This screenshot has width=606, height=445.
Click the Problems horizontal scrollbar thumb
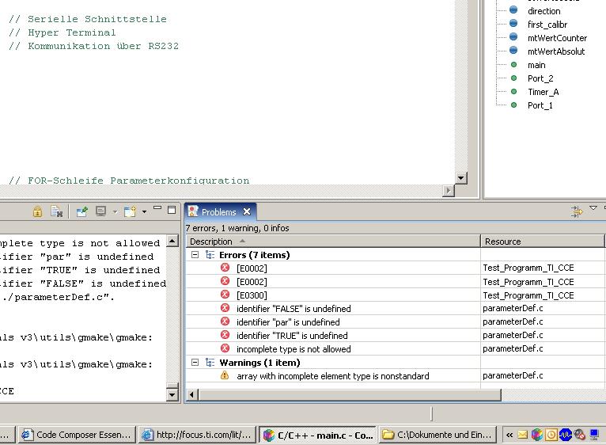point(350,395)
